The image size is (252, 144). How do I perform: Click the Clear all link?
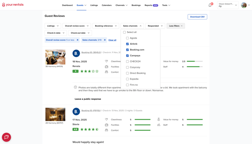(x=112, y=40)
